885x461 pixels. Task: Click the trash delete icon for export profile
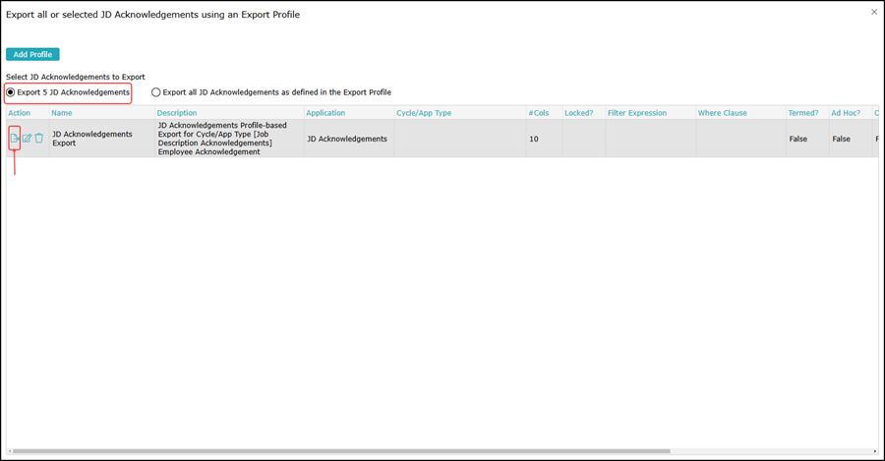tap(39, 139)
